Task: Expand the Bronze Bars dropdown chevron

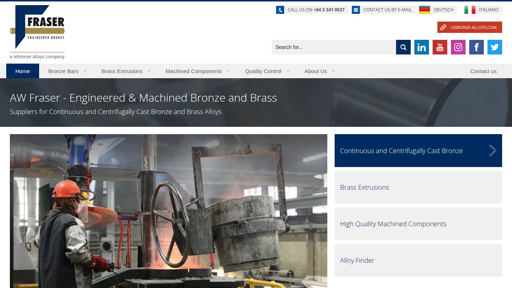Action: [x=85, y=71]
